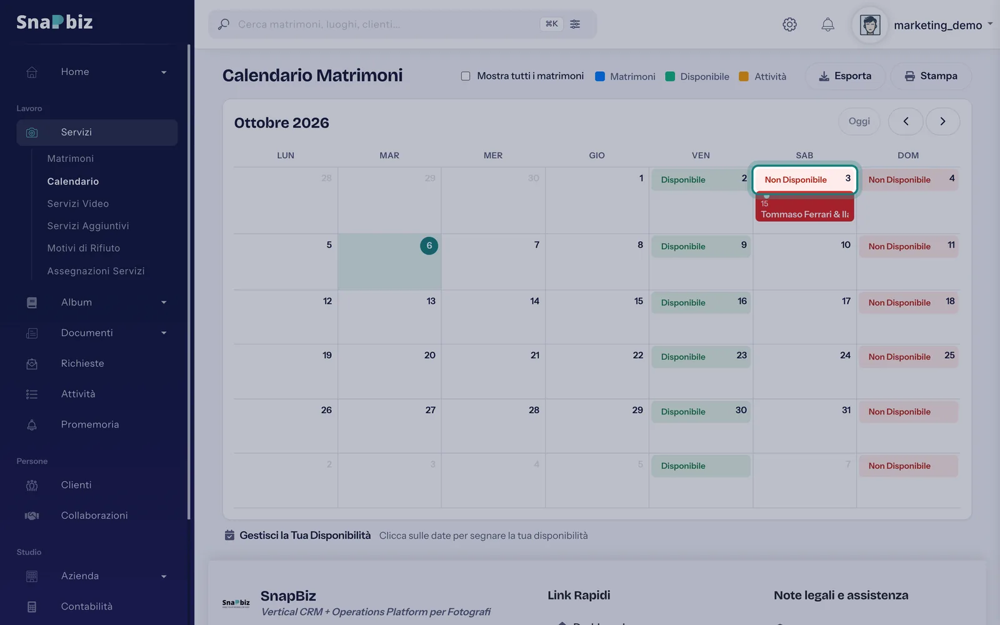Screen dimensions: 1000x625
Task: Go to previous month with left chevron
Action: [906, 121]
